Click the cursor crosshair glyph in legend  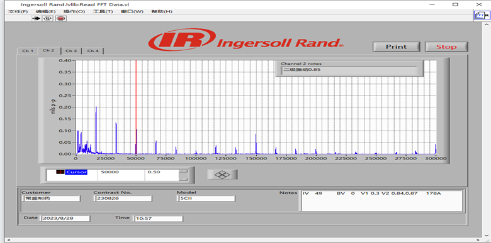point(60,172)
